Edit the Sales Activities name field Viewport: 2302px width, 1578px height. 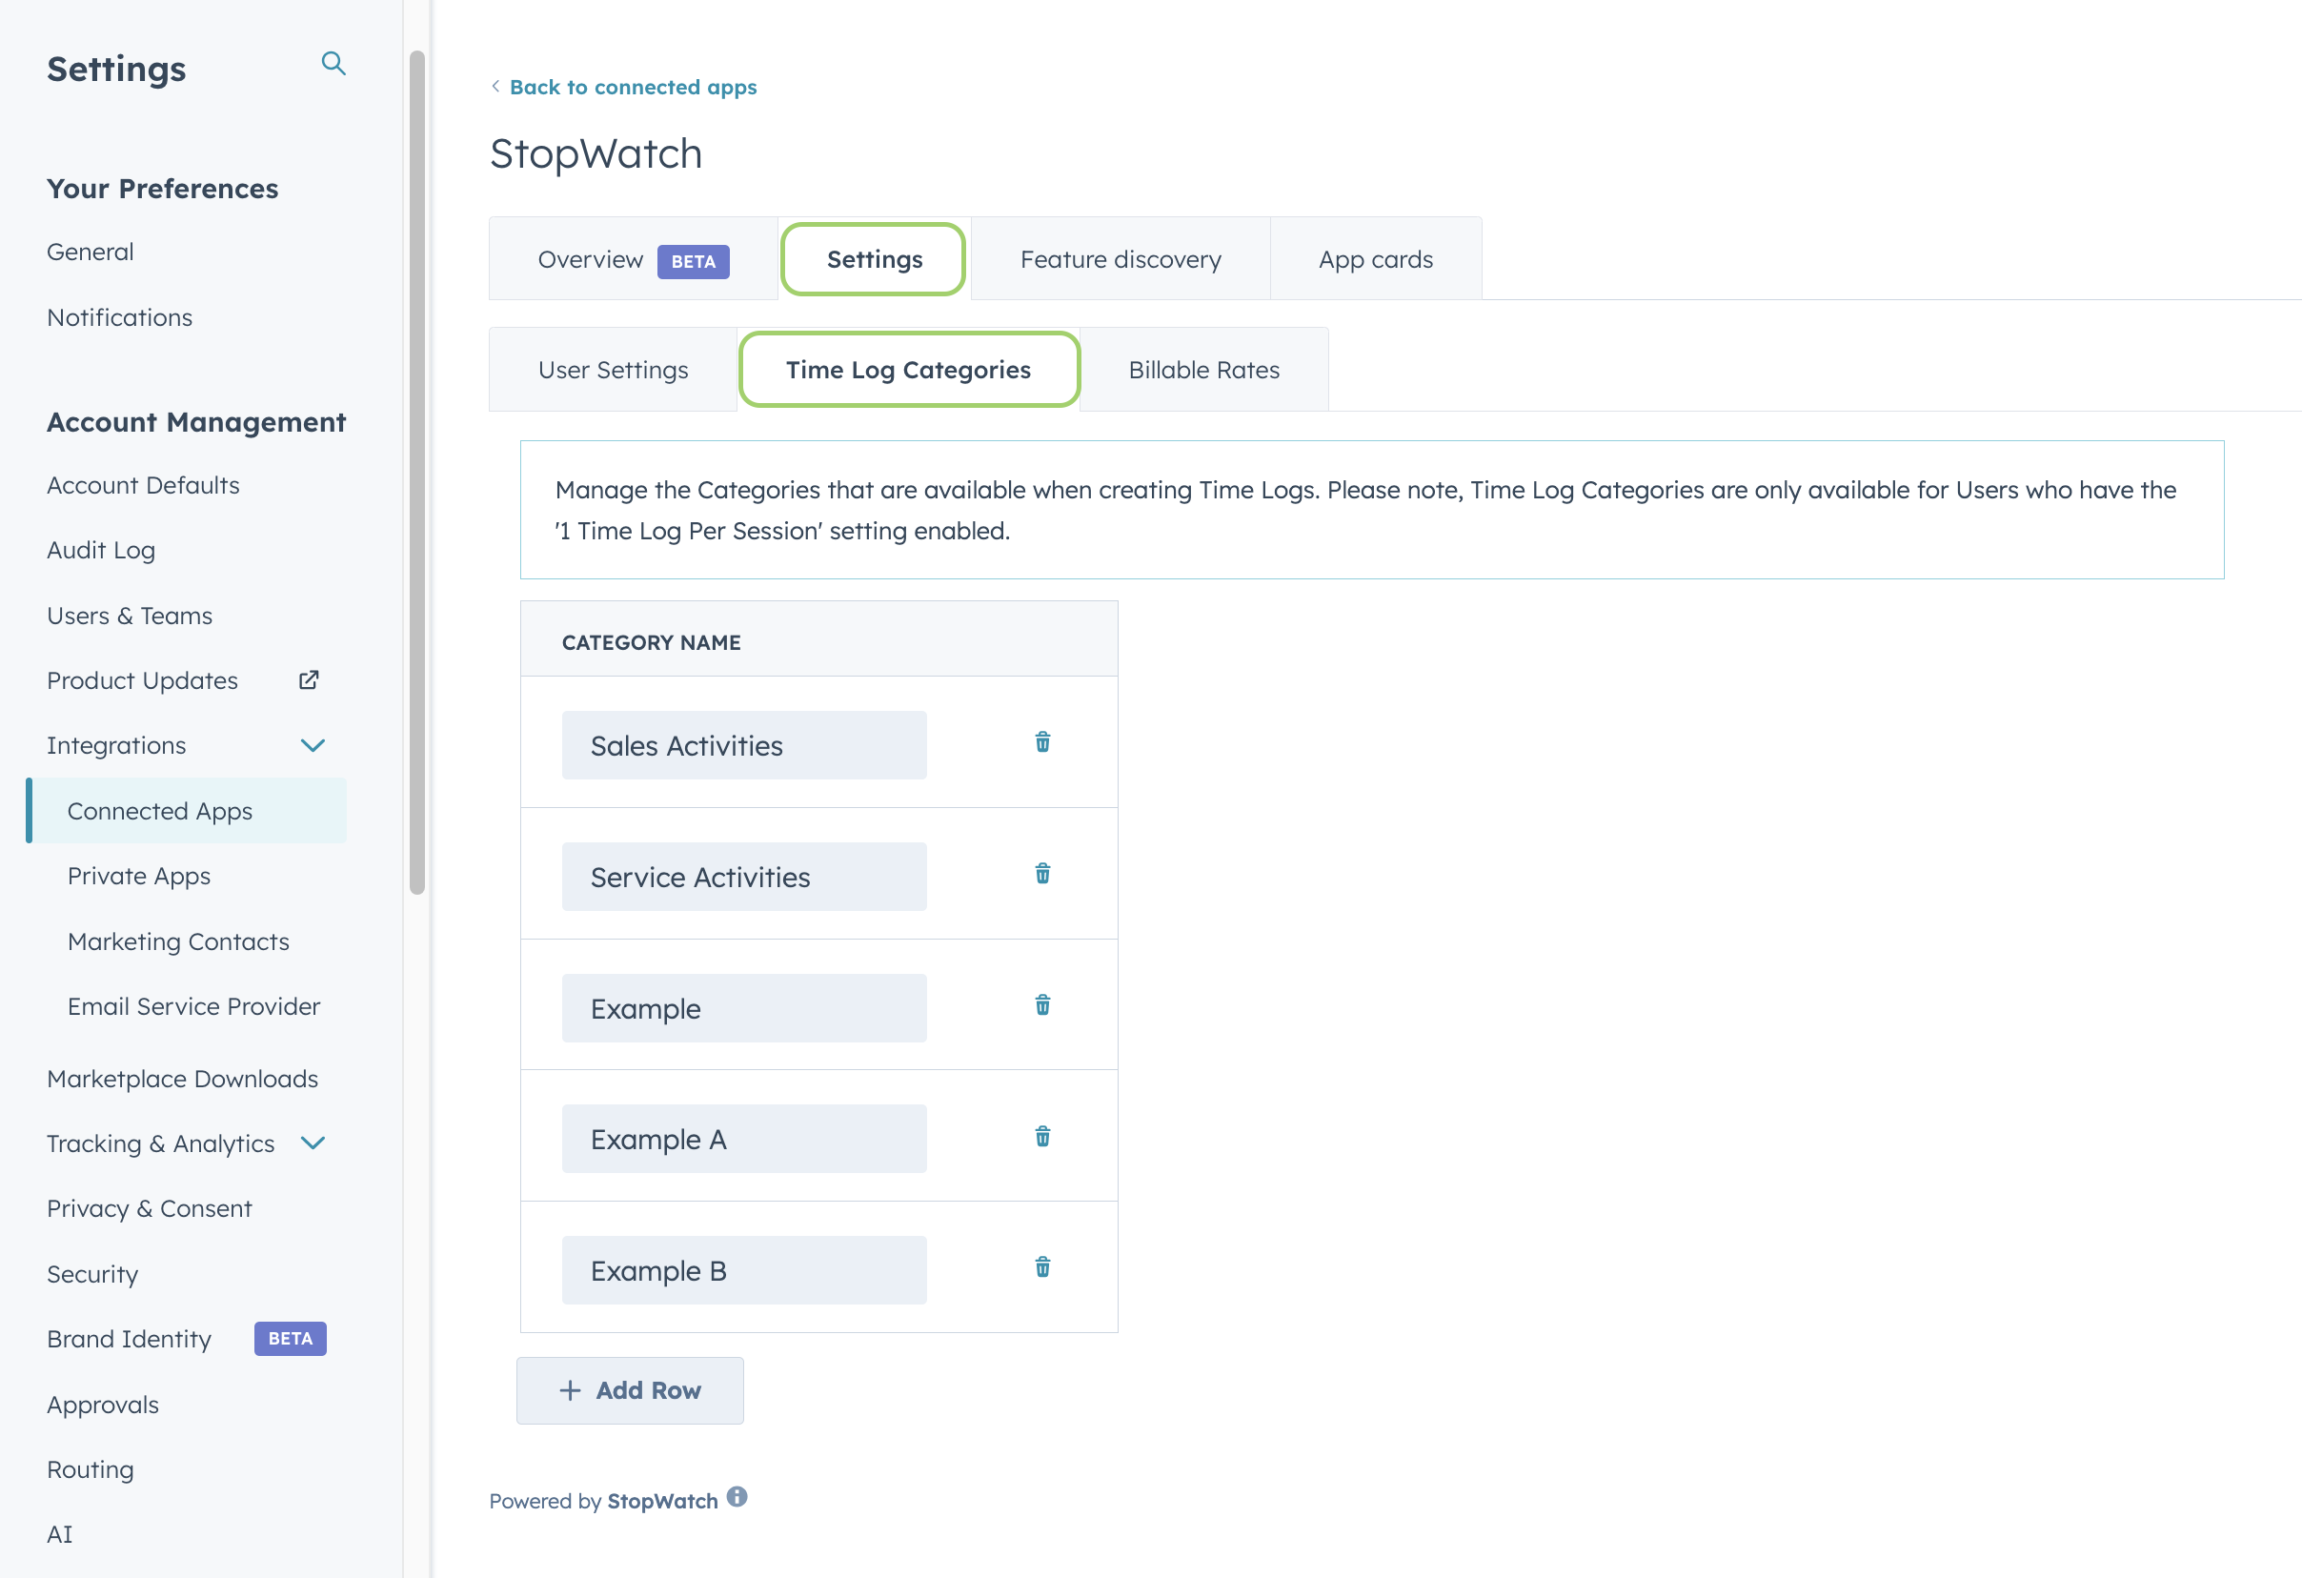click(x=744, y=746)
